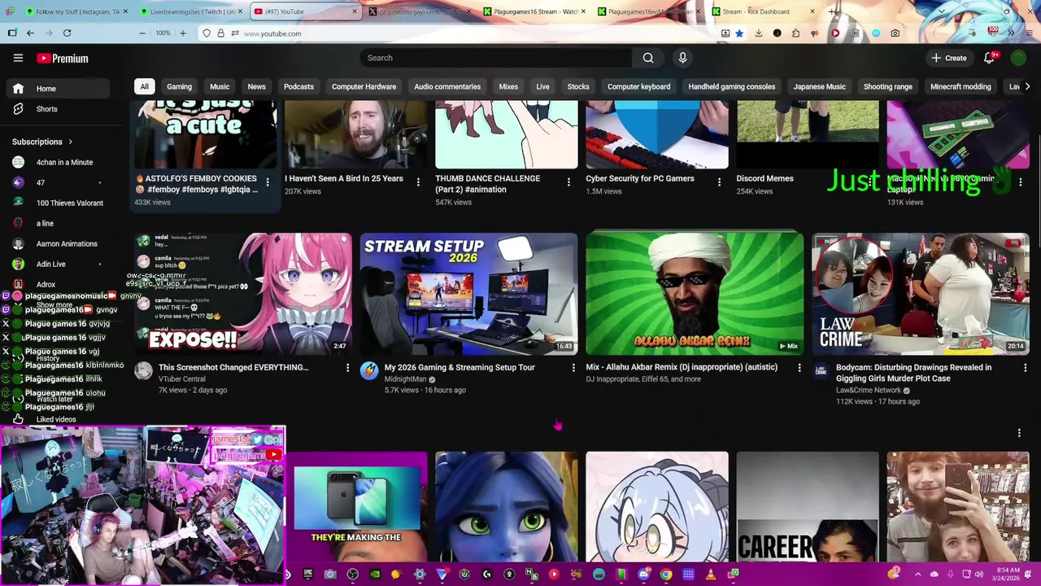Select the News filter chip
This screenshot has width=1041, height=586.
pyautogui.click(x=256, y=86)
